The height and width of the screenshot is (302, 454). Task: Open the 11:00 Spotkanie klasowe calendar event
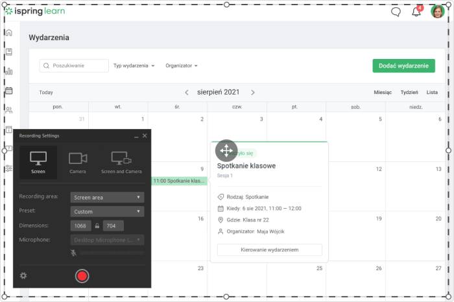pyautogui.click(x=180, y=181)
